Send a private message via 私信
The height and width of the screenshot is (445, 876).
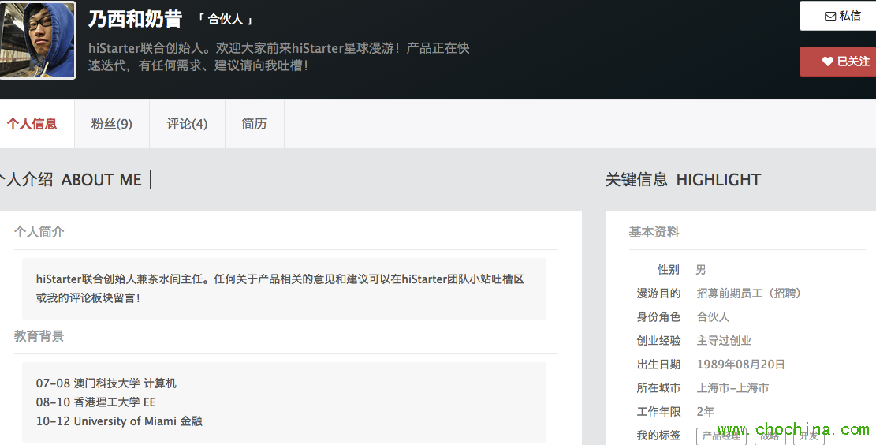pyautogui.click(x=837, y=16)
